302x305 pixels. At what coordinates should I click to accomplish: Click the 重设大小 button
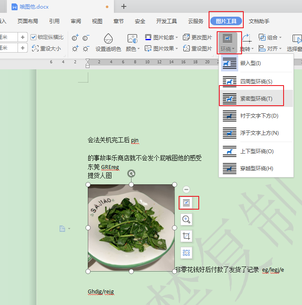[x=46, y=48]
